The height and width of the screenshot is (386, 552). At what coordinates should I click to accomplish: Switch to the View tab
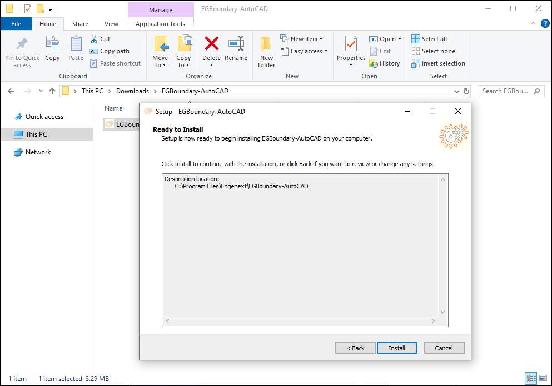pyautogui.click(x=111, y=24)
